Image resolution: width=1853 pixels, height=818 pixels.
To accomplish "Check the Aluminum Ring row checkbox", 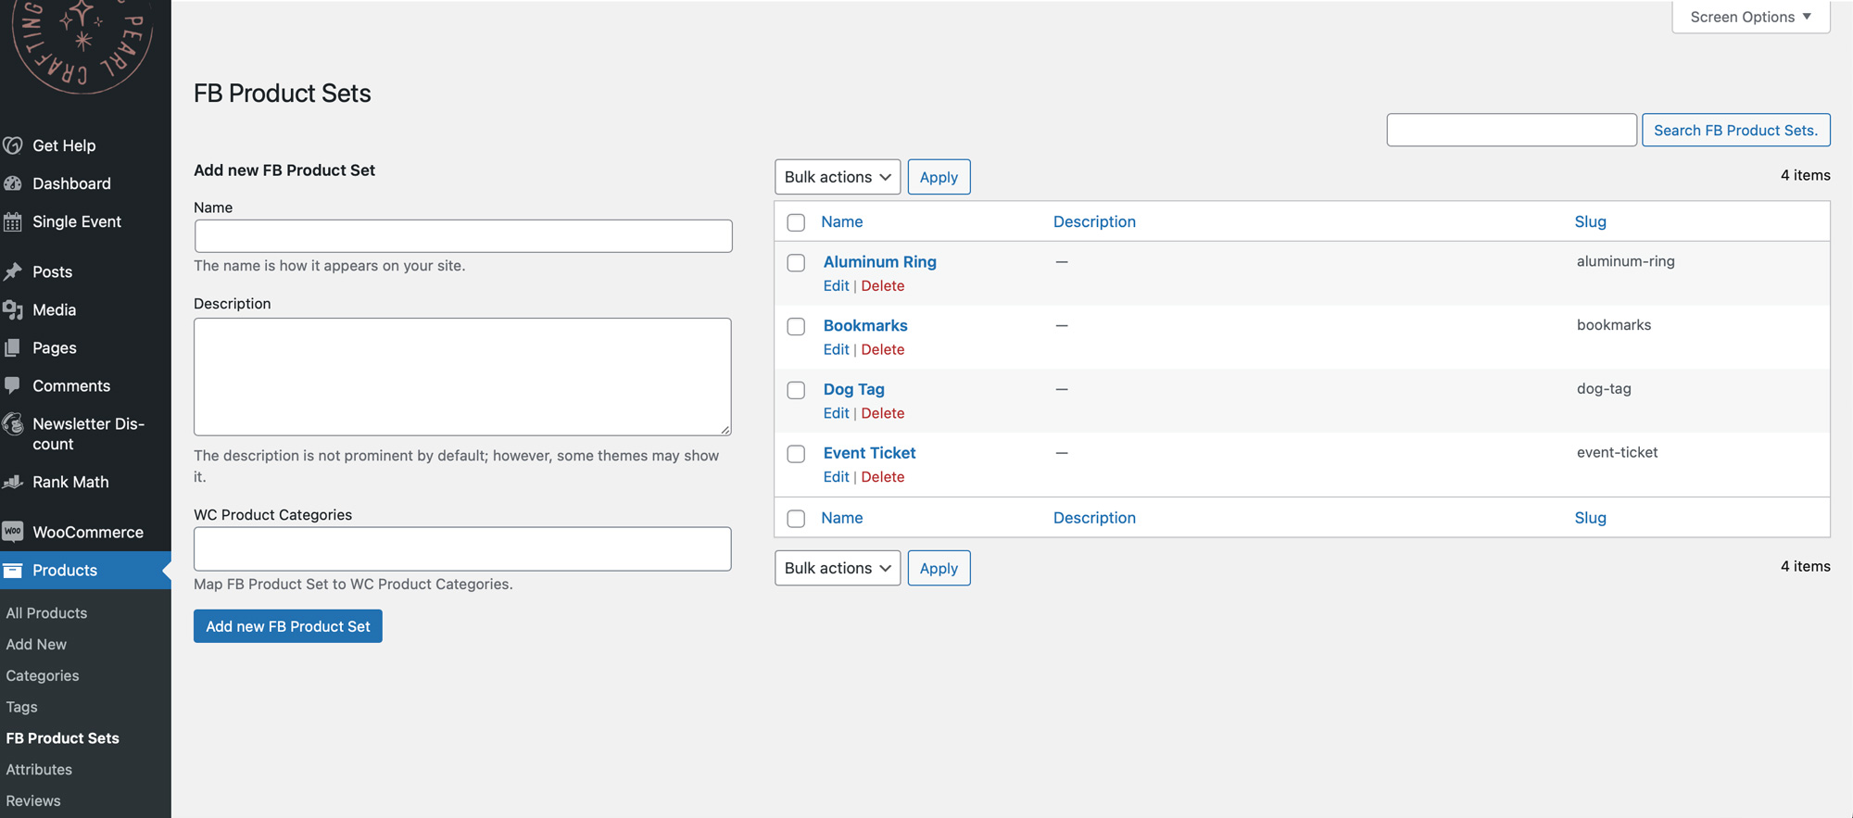I will 796,263.
